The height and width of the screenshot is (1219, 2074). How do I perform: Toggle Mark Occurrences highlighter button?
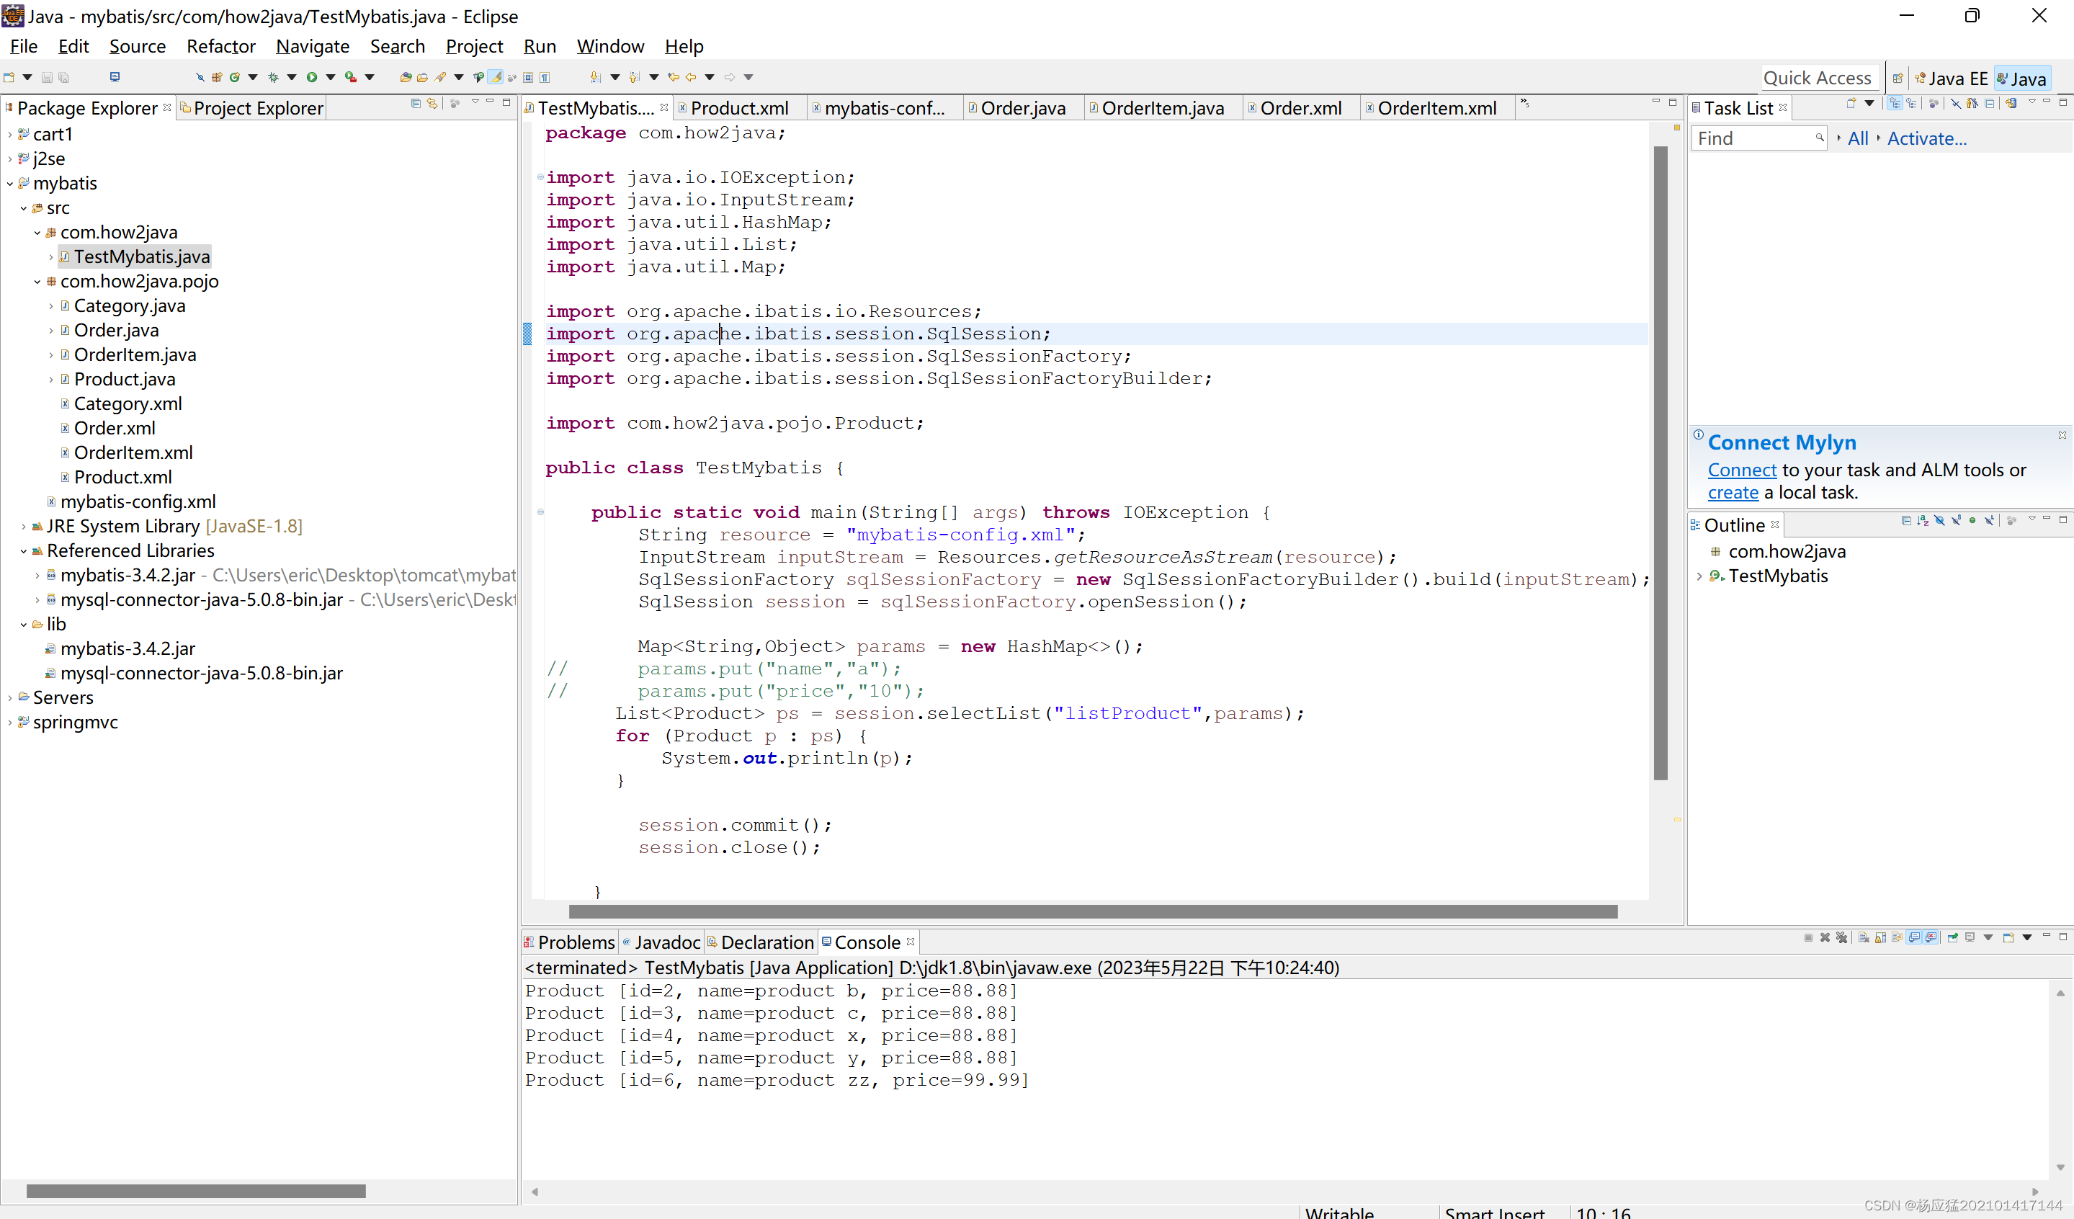pos(496,77)
